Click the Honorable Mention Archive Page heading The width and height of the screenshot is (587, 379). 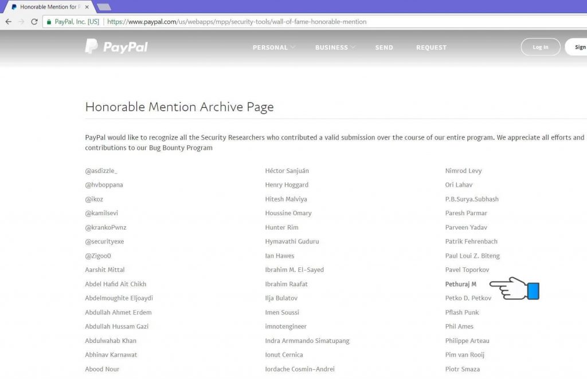[x=179, y=107]
